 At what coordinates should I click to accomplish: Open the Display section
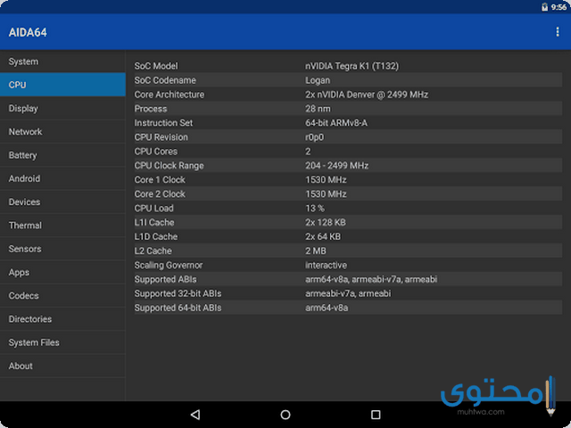pyautogui.click(x=62, y=108)
